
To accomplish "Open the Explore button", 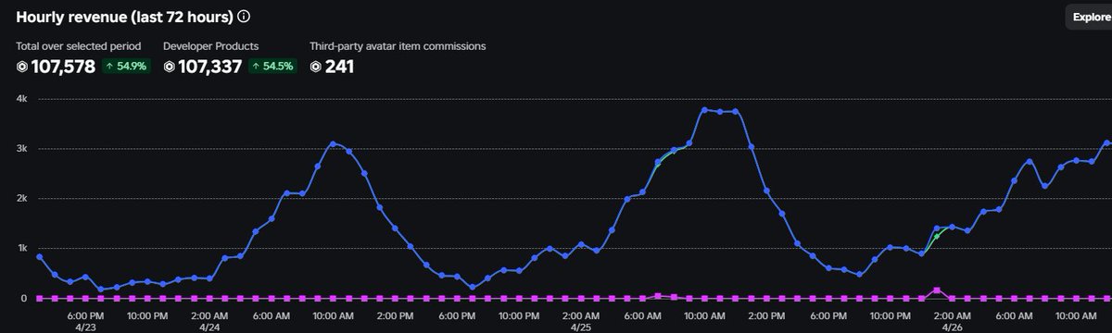I will (x=1092, y=17).
